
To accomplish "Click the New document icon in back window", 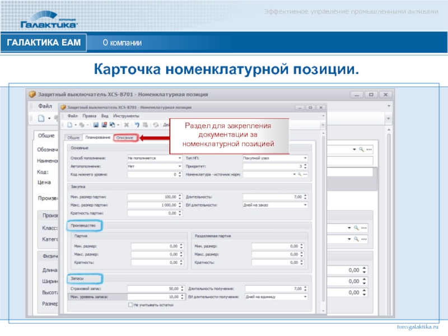I will 41,118.
